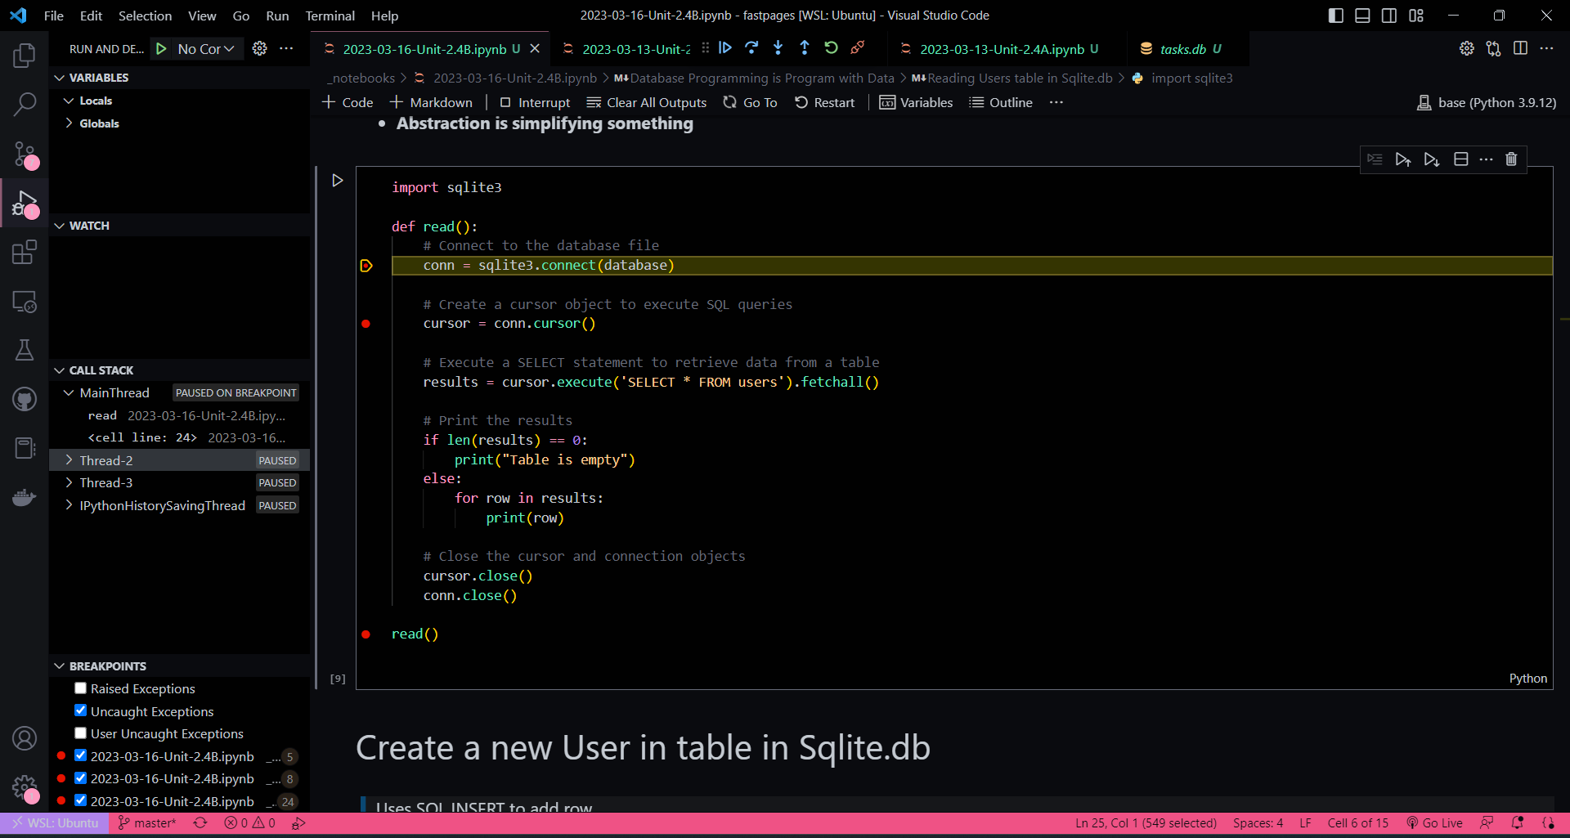Click Go Live in status bar
Viewport: 1570px width, 838px height.
pos(1434,823)
